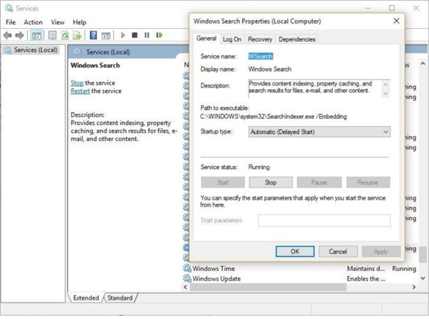Screen dimensions: 429x319
Task: Click the Start parameters input field
Action: [x=324, y=221]
